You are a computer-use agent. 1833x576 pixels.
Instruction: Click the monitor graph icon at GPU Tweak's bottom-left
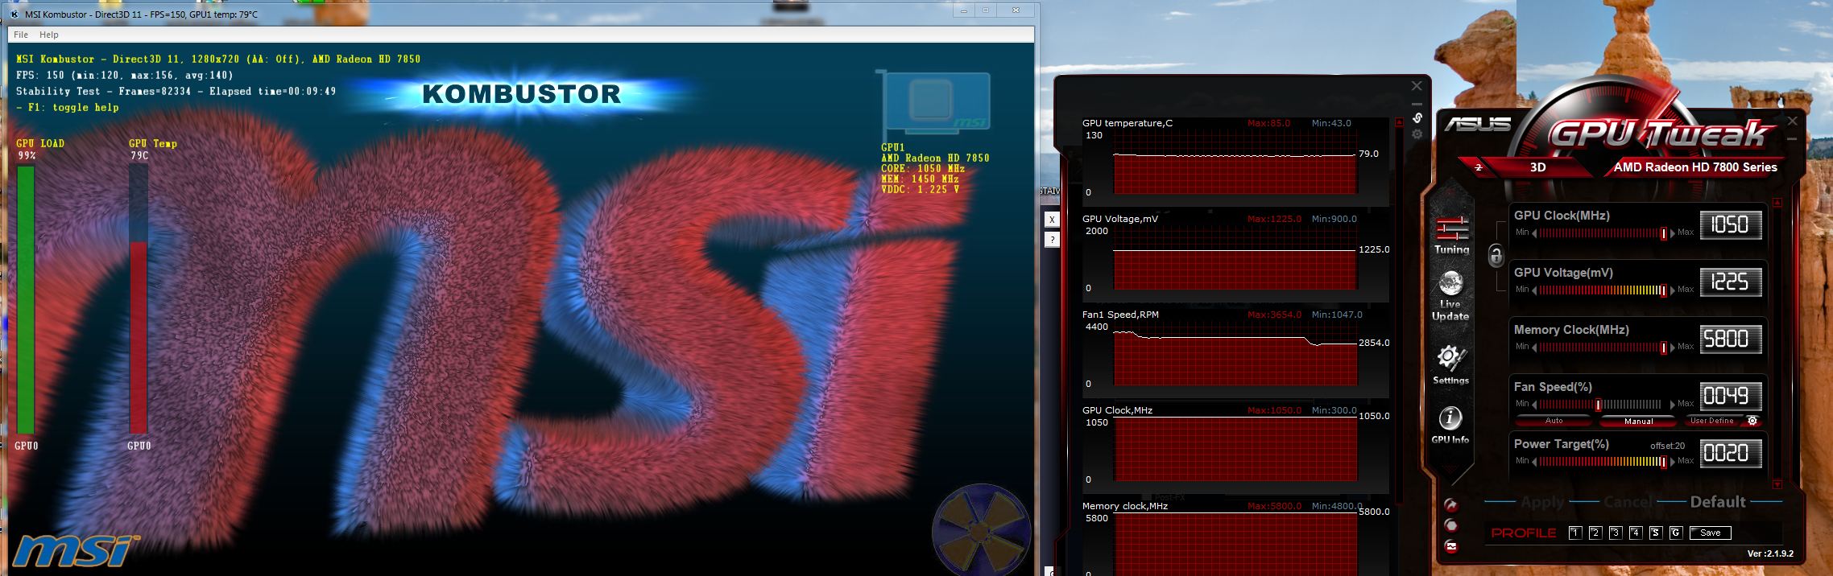click(x=1451, y=546)
